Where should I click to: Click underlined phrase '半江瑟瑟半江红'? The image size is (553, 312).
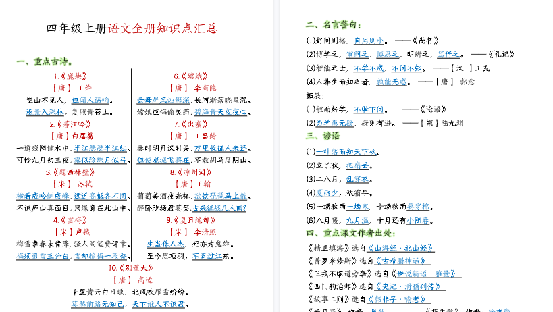[100, 148]
